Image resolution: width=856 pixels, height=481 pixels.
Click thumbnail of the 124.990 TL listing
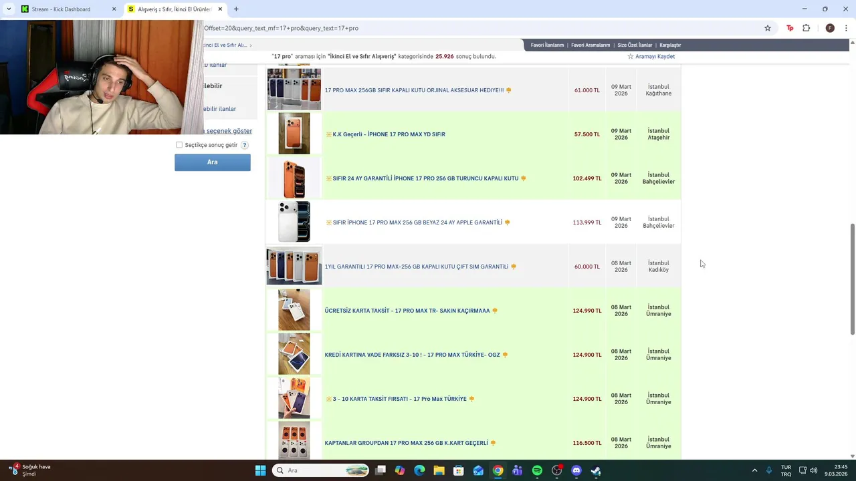294,310
